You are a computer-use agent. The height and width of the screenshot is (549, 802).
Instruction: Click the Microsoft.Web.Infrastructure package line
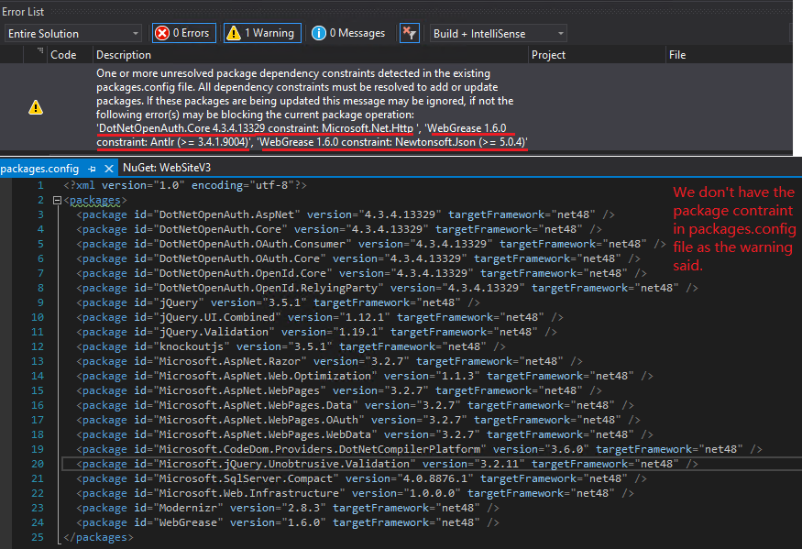(355, 493)
